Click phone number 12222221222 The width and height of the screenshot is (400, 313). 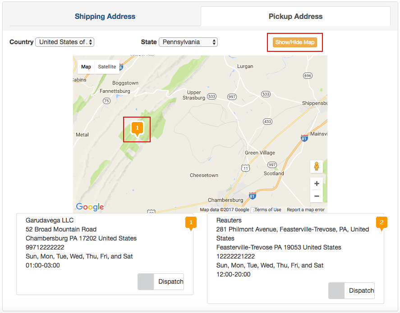click(x=235, y=256)
